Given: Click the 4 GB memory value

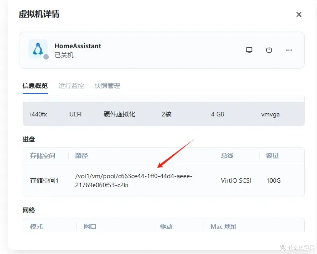Looking at the screenshot, I should click(217, 114).
